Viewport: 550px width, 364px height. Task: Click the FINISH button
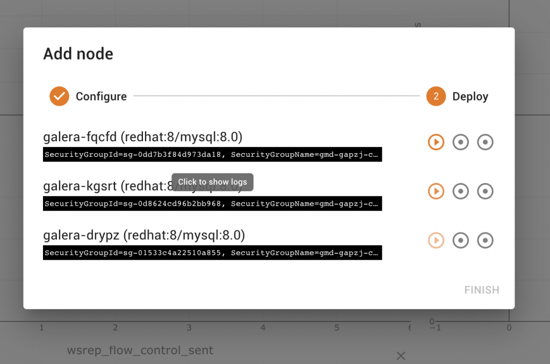[482, 290]
